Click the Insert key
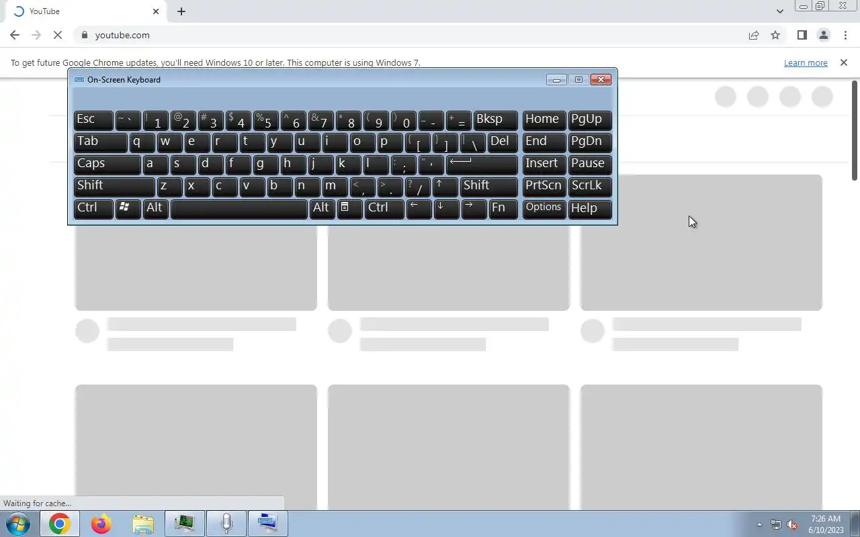 [544, 164]
